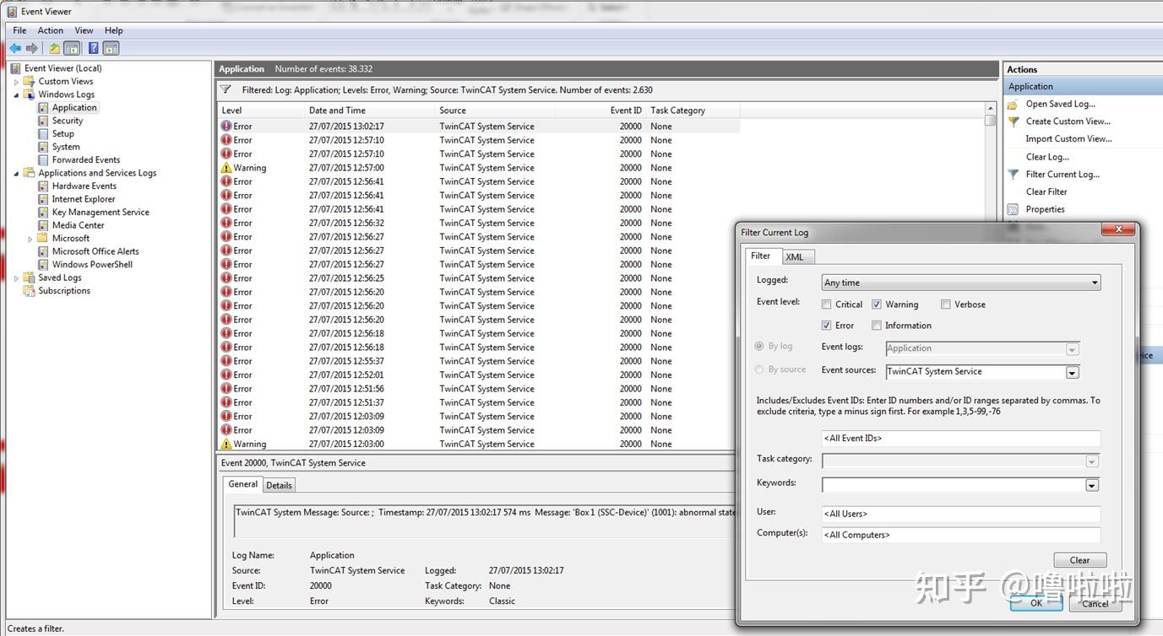Viewport: 1163px width, 636px height.
Task: Expand the Microsoft tree node
Action: 30,238
